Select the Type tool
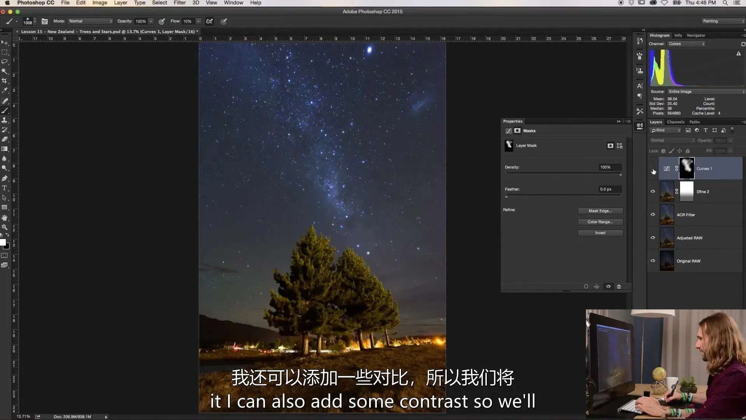This screenshot has width=746, height=420. 5,188
